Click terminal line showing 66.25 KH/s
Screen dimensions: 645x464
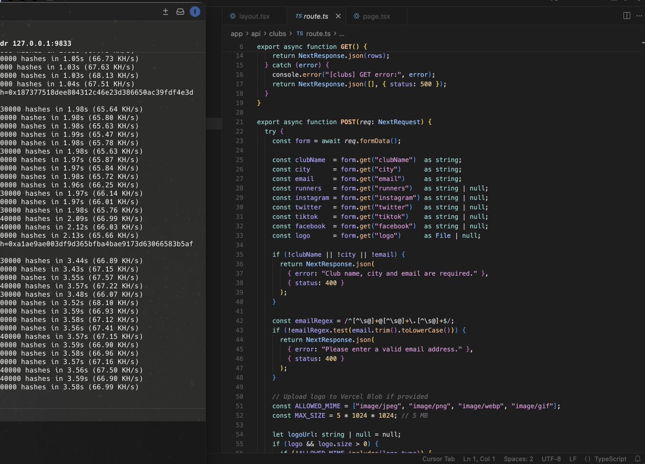point(69,185)
